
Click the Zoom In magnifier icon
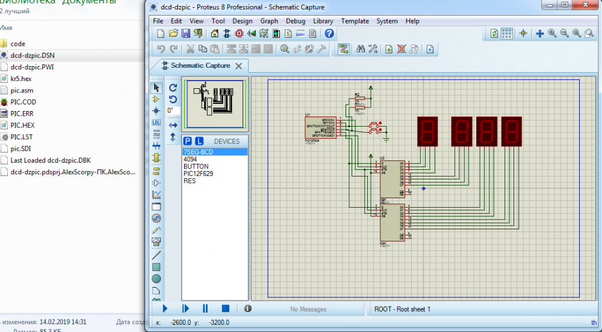552,34
